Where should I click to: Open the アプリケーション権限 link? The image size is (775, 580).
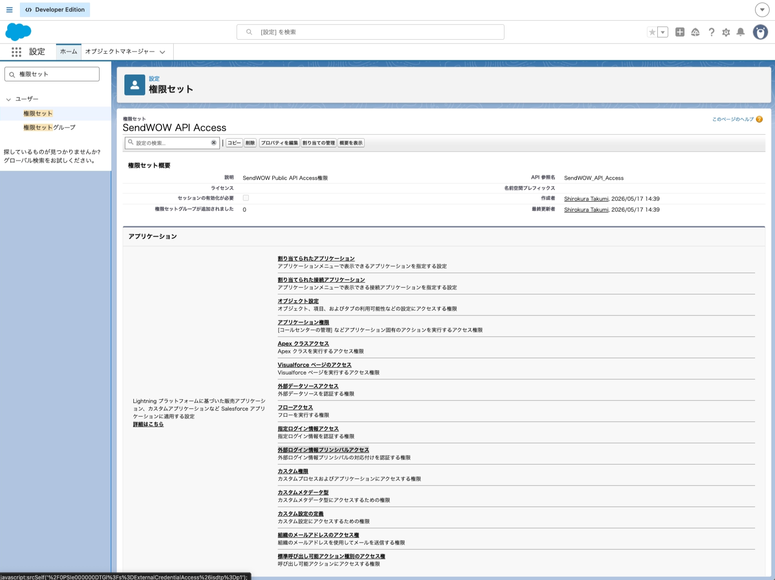point(304,323)
